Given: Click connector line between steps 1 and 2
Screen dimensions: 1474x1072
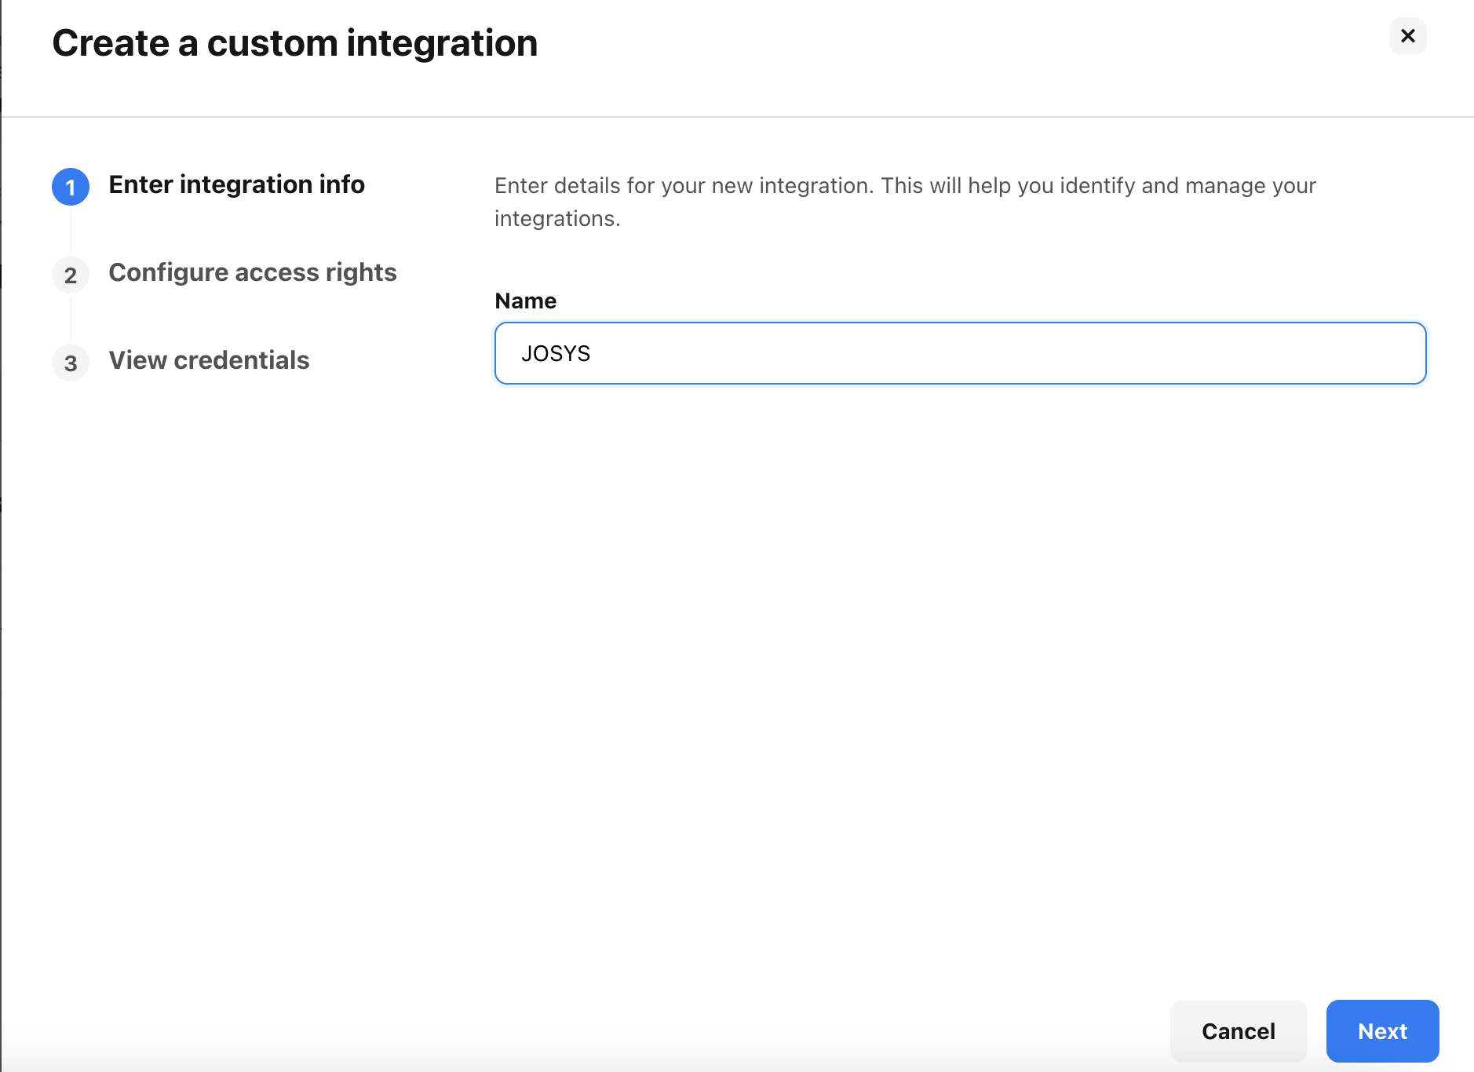Looking at the screenshot, I should pos(71,231).
